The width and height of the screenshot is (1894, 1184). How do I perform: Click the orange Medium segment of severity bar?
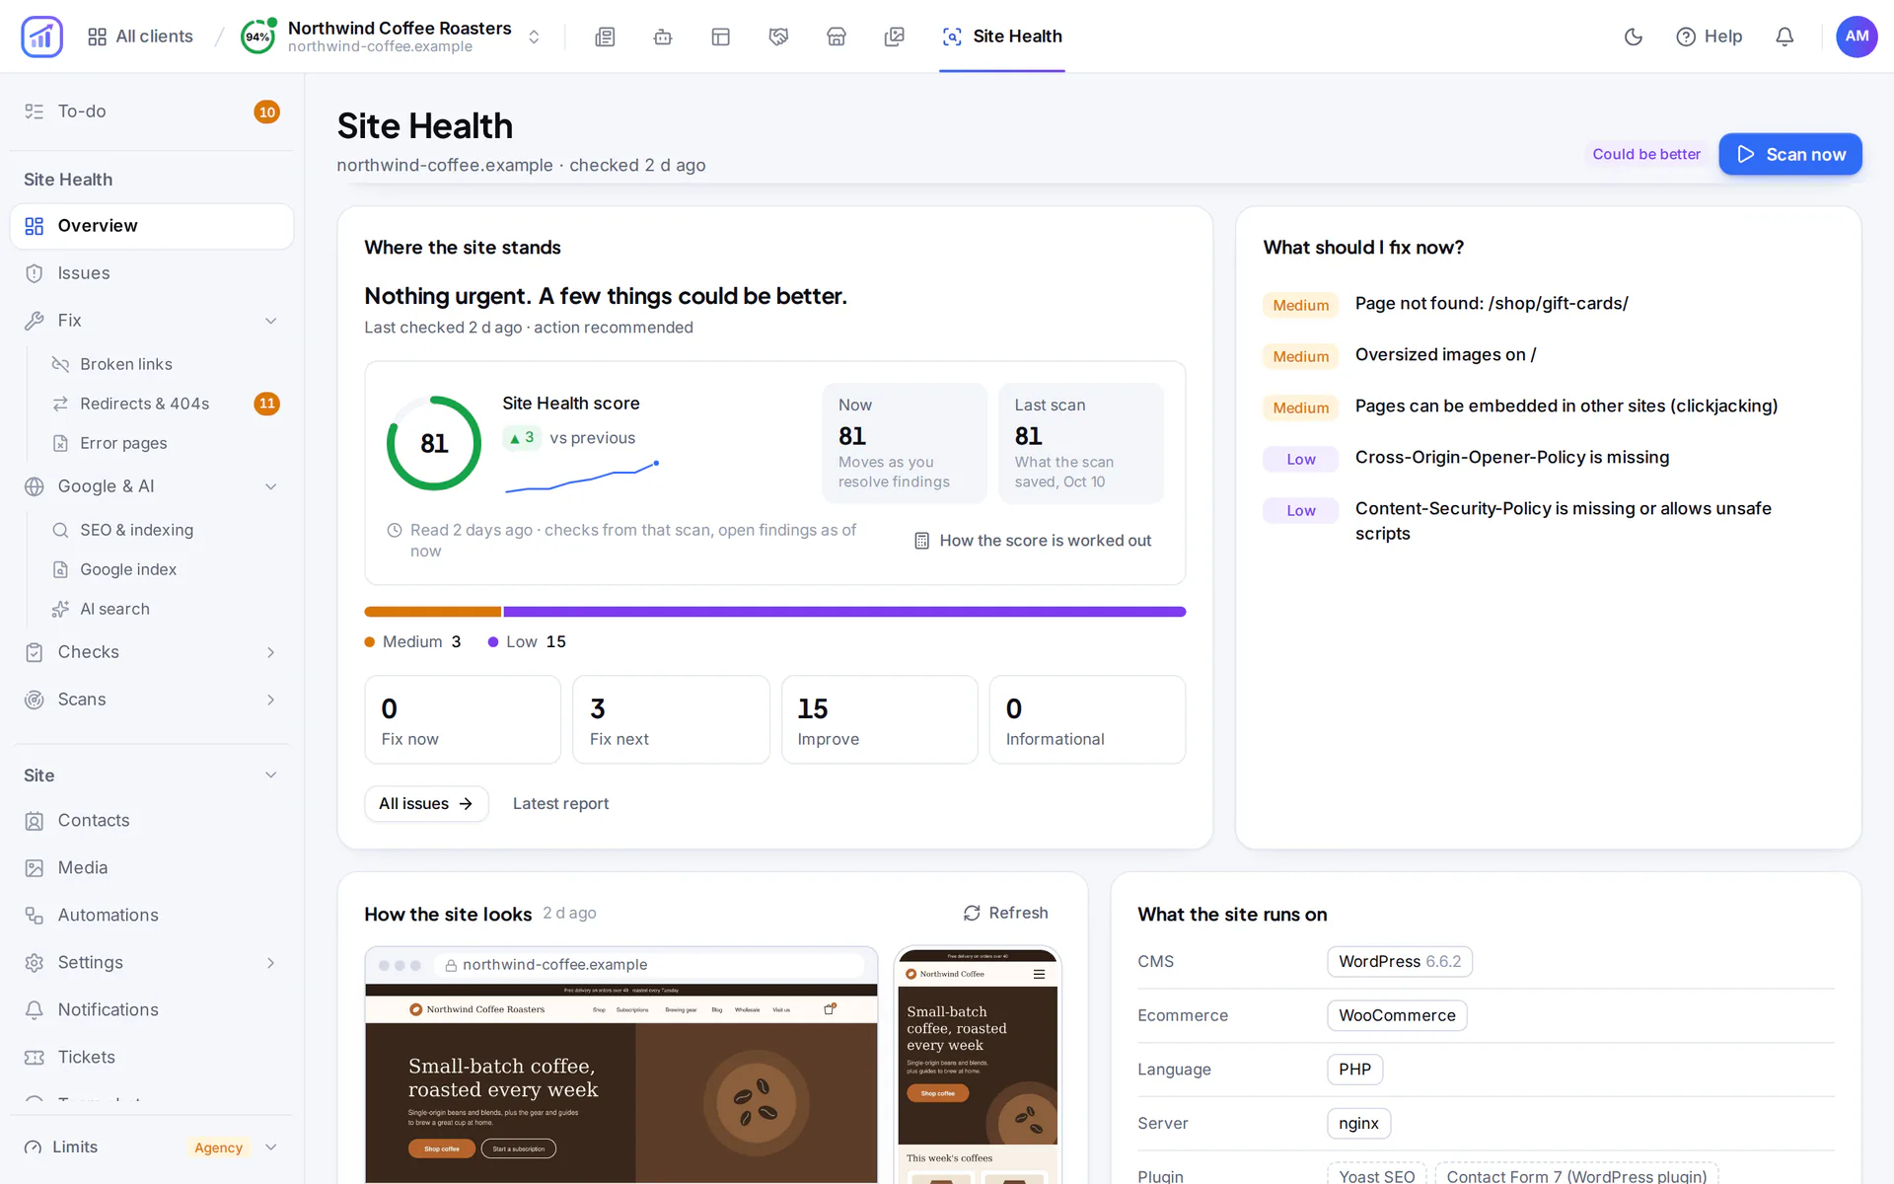tap(432, 612)
